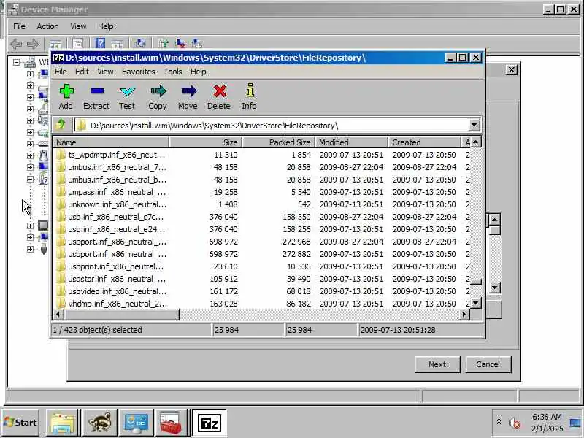The width and height of the screenshot is (584, 438).
Task: Sort by Size column header
Action: pos(206,142)
